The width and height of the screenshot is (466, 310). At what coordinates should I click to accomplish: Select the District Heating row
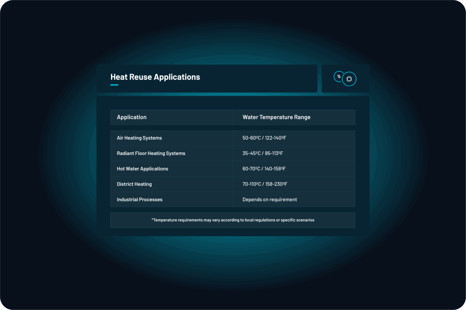(x=134, y=184)
